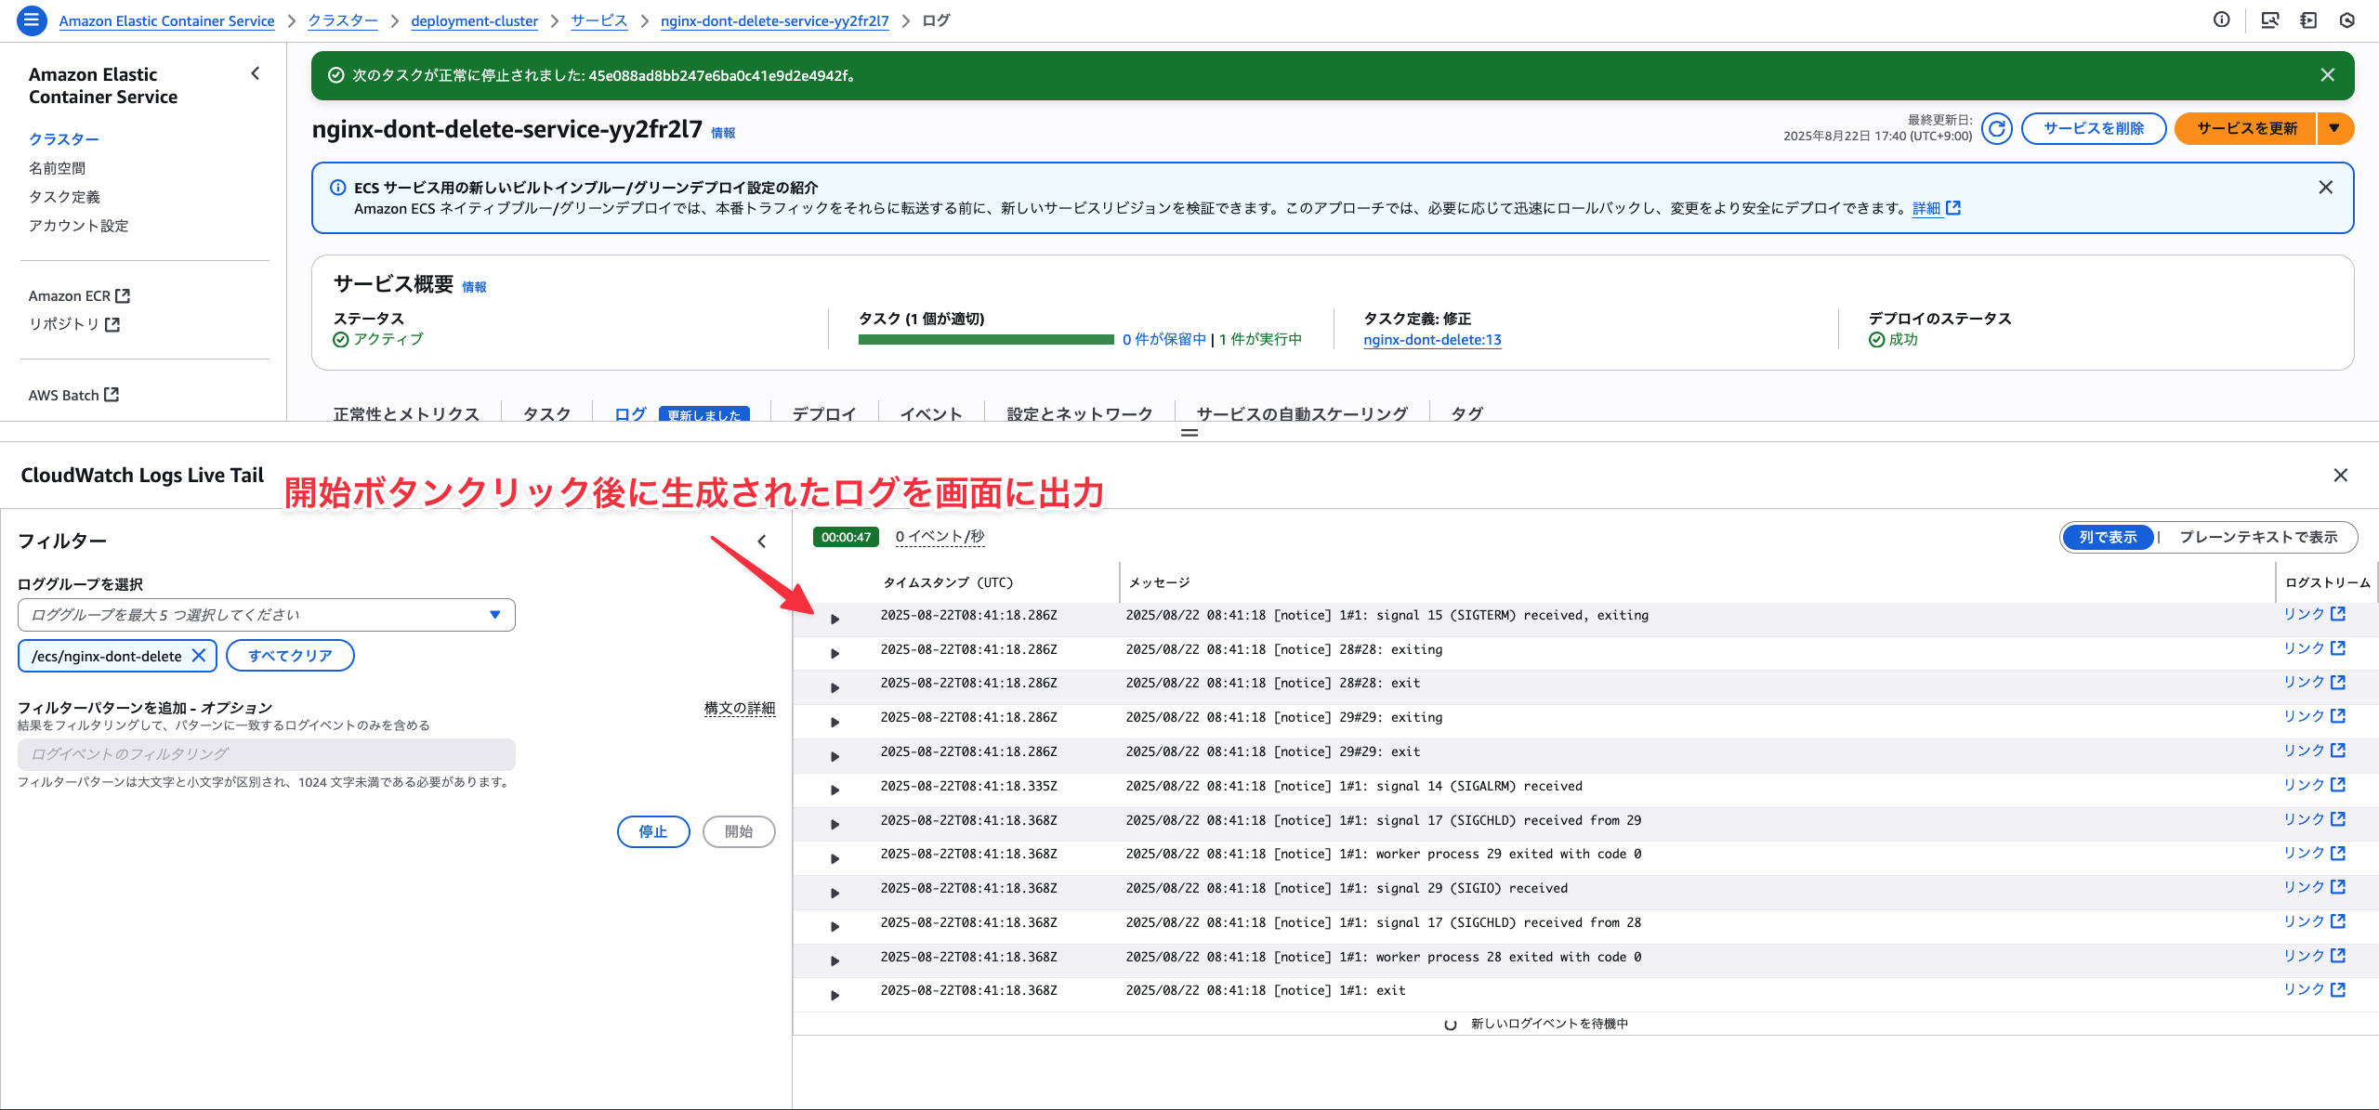The height and width of the screenshot is (1110, 2379).
Task: Switch to タグ tab
Action: [x=1466, y=413]
